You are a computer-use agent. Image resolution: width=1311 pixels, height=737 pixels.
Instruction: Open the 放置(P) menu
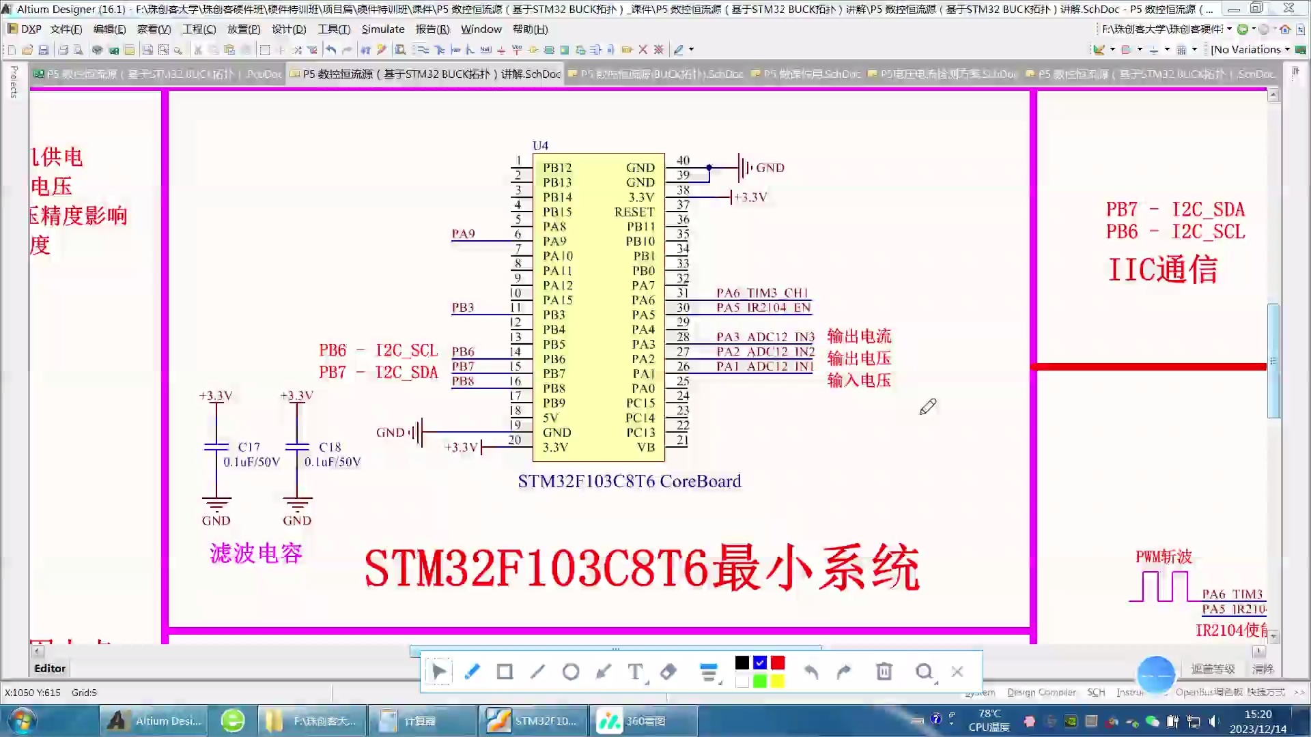click(x=243, y=29)
